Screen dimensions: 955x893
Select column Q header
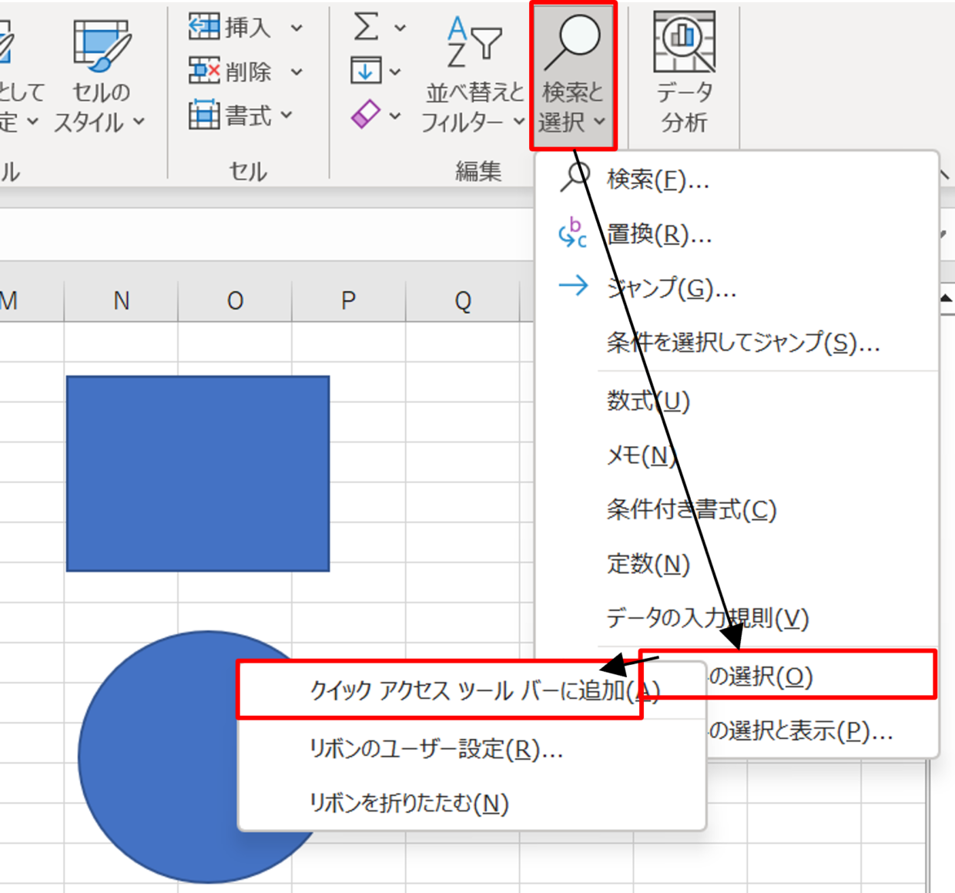click(x=462, y=300)
